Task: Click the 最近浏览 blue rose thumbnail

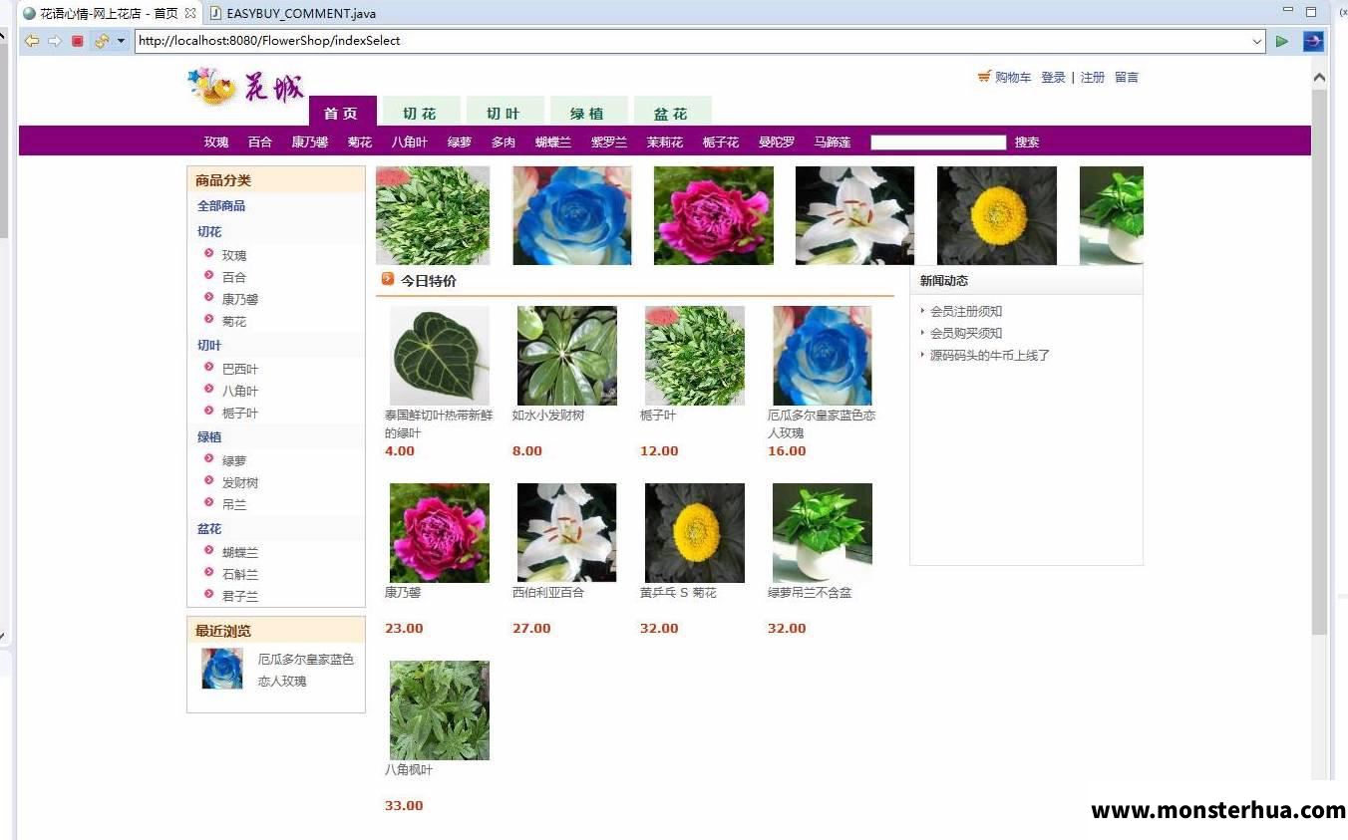Action: (x=222, y=669)
